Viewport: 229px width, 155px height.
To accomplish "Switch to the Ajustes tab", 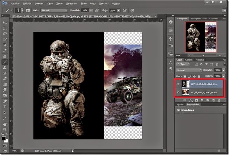I will tap(180, 105).
